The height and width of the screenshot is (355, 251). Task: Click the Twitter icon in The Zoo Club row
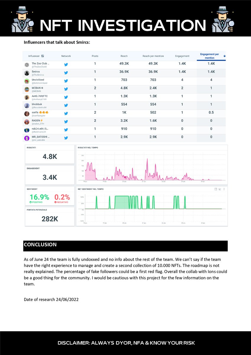66,64
